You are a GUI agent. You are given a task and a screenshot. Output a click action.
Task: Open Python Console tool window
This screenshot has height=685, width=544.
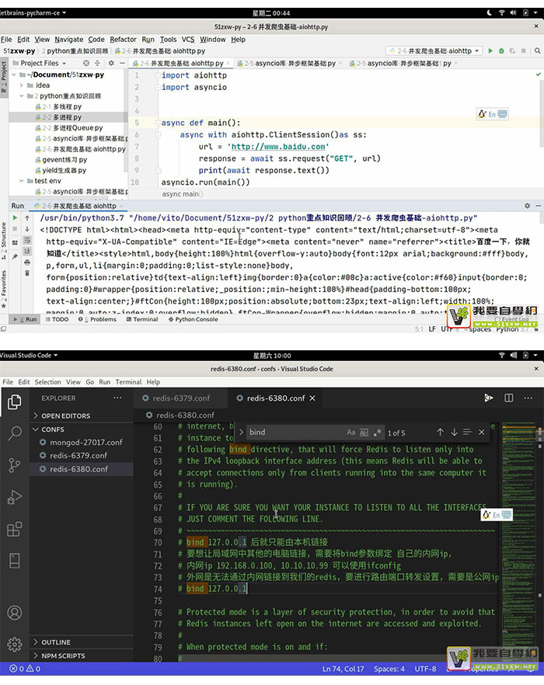[x=193, y=319]
